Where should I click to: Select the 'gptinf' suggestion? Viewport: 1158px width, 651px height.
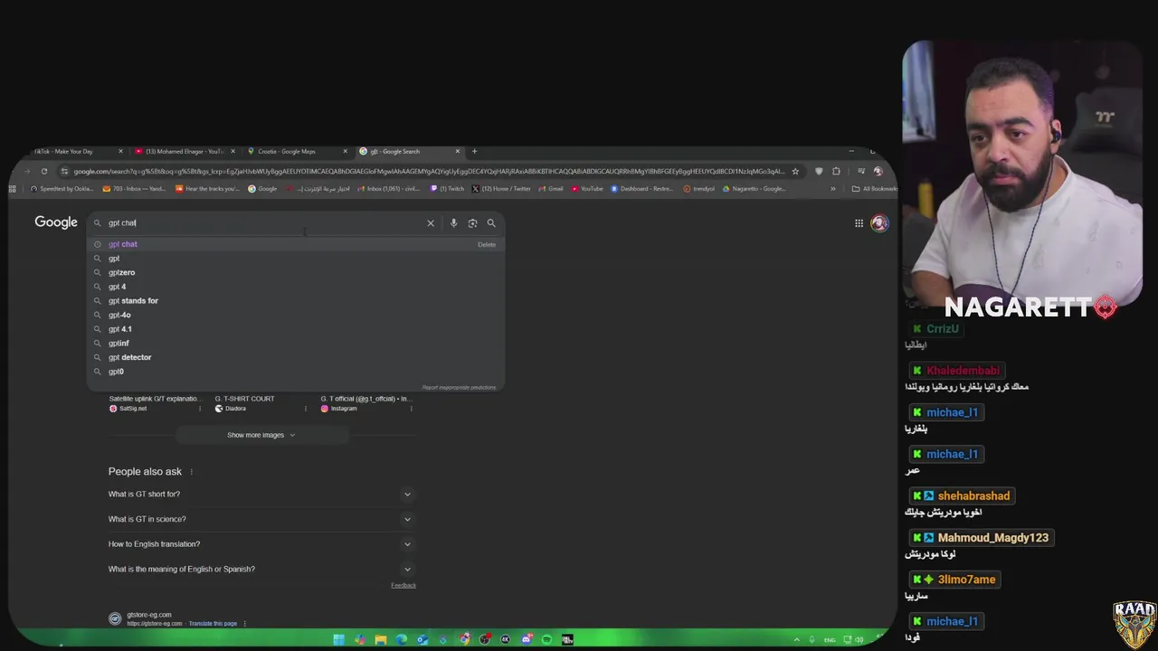click(295, 344)
